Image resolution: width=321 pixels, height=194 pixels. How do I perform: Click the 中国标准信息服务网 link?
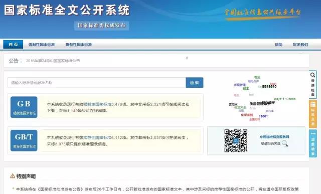[274, 137]
